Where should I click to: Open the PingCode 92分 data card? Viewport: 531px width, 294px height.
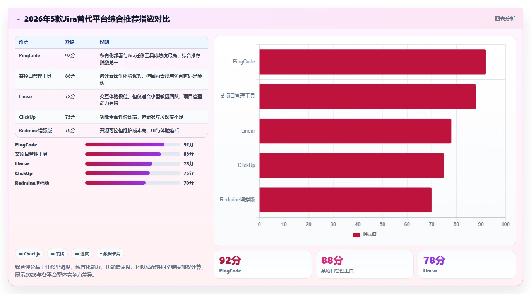click(x=263, y=264)
